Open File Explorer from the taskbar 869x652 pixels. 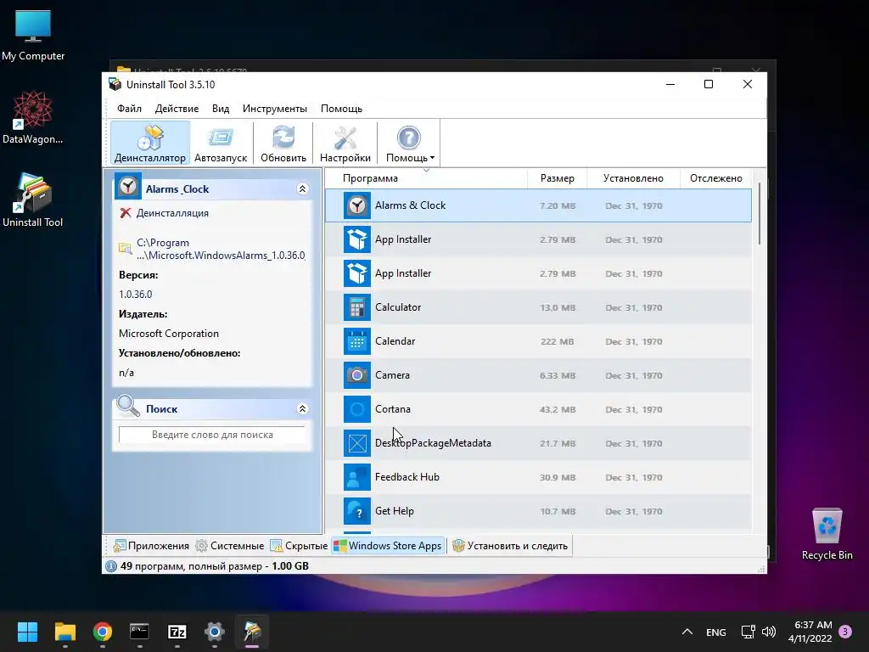64,632
